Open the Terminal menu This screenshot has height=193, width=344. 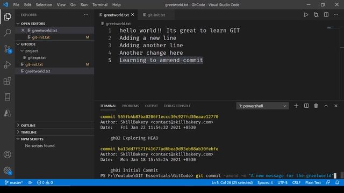[100, 5]
